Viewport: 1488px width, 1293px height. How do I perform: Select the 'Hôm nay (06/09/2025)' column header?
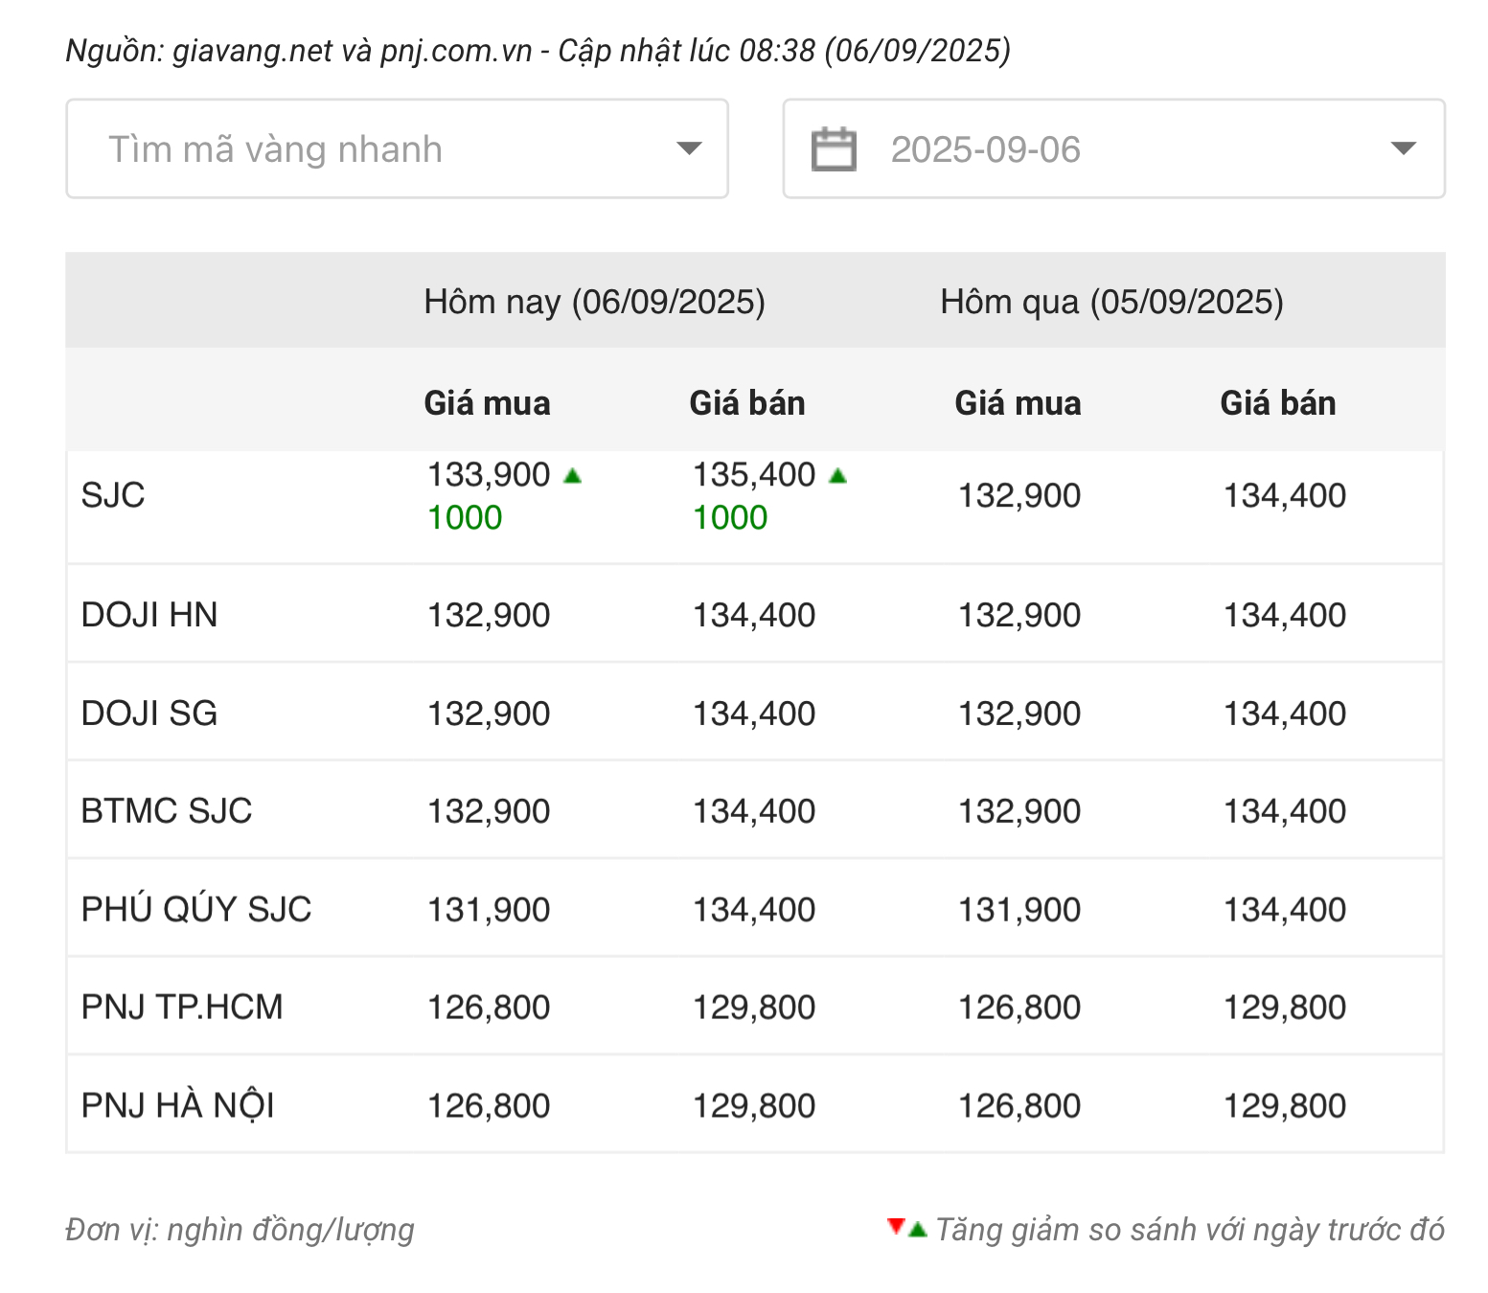594,302
